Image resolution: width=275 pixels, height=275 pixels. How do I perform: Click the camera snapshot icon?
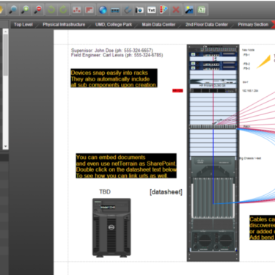[139, 10]
